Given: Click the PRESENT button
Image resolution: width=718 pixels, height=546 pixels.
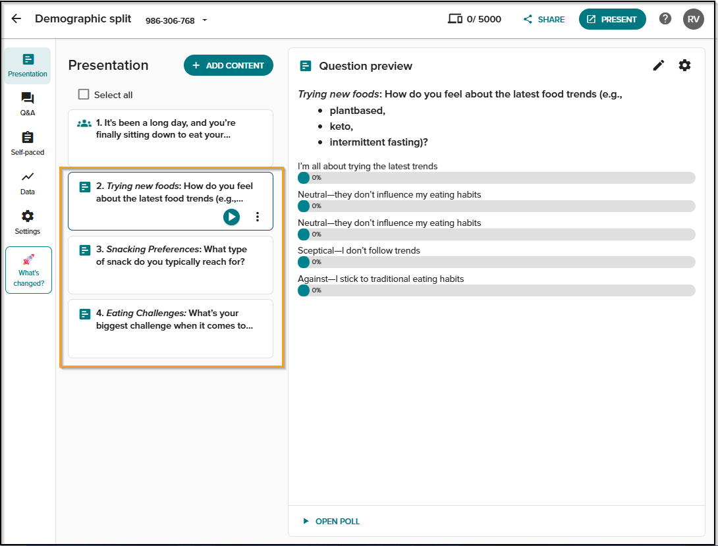Looking at the screenshot, I should coord(612,19).
